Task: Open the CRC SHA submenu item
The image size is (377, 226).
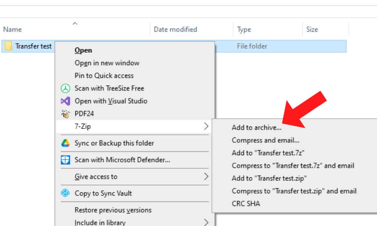Action: tap(246, 204)
